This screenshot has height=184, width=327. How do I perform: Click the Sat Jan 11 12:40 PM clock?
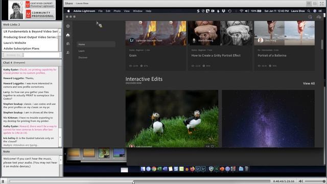pyautogui.click(x=276, y=11)
